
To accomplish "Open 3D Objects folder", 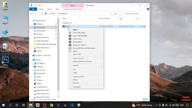I will pyautogui.click(x=40, y=63).
